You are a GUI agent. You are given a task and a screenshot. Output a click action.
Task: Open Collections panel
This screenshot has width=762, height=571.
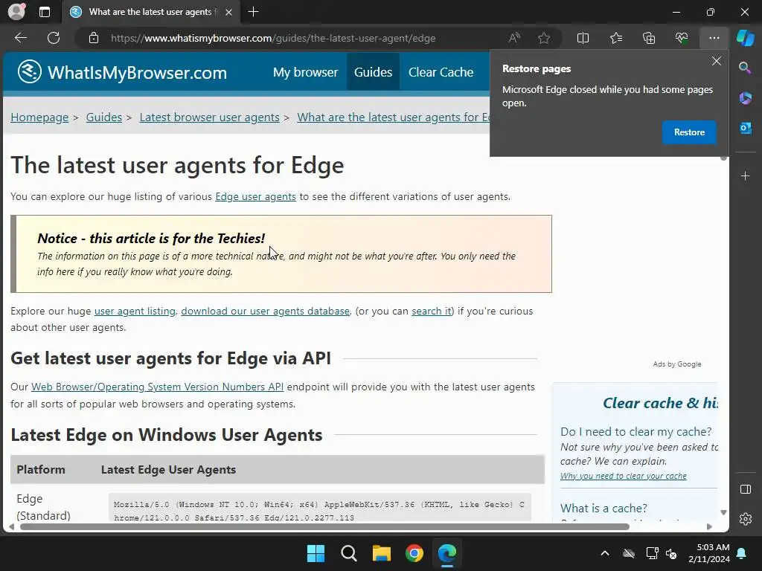pos(649,38)
